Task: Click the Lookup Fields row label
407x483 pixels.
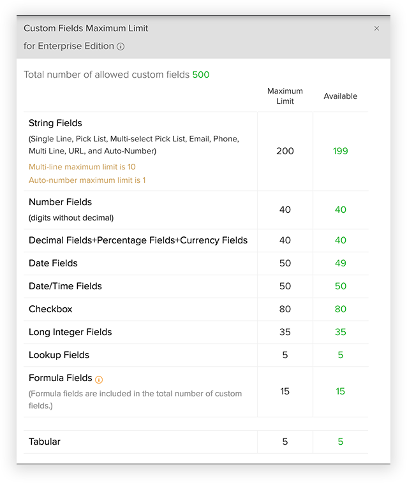Action: [x=59, y=355]
